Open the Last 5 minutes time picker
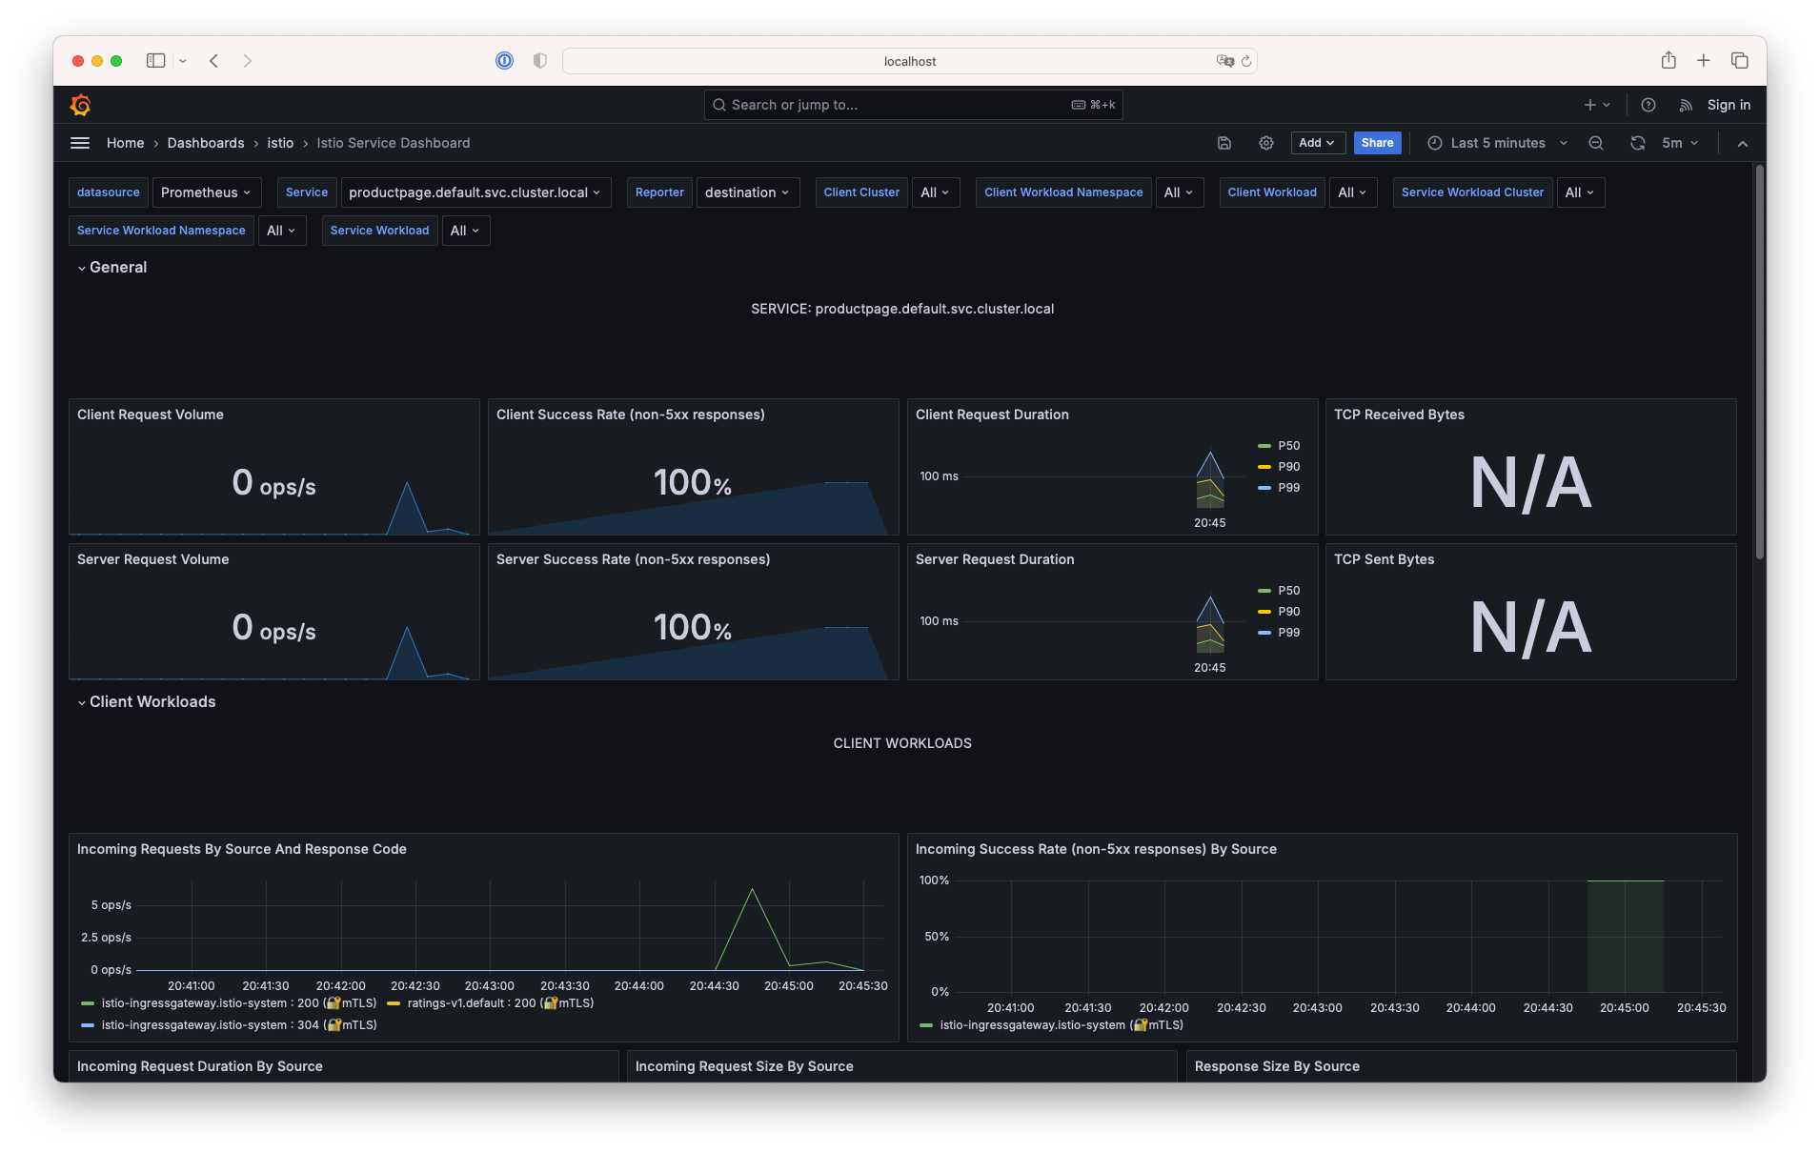 tap(1497, 143)
